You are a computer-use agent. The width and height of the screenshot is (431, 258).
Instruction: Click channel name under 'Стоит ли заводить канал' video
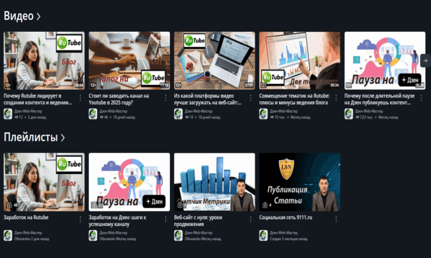click(x=114, y=111)
